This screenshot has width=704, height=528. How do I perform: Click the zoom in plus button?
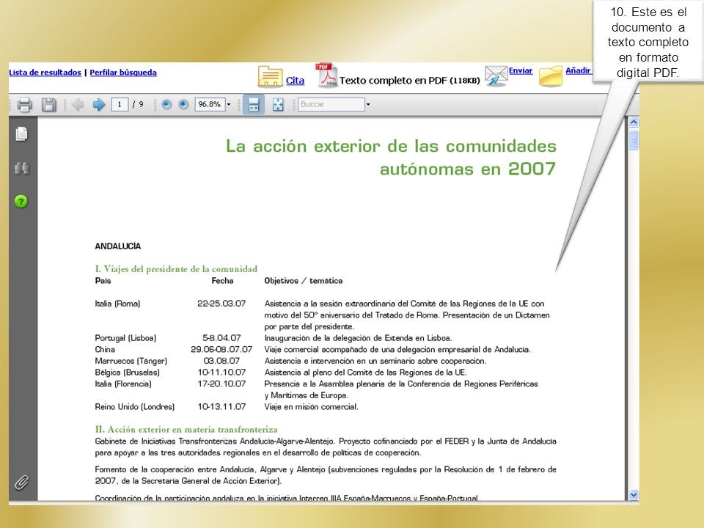[x=183, y=104]
